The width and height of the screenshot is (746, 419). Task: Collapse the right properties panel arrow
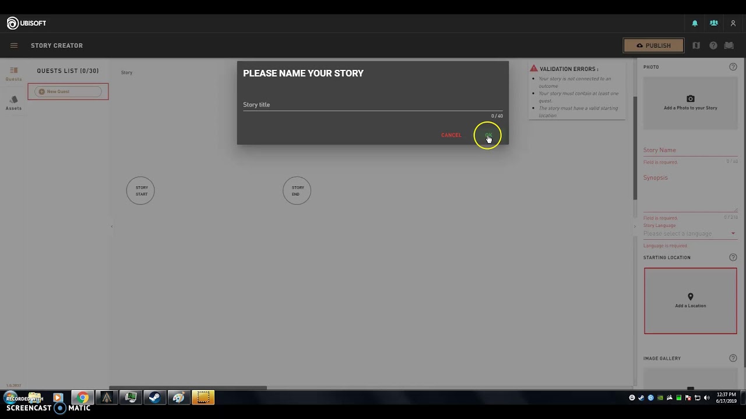[635, 226]
